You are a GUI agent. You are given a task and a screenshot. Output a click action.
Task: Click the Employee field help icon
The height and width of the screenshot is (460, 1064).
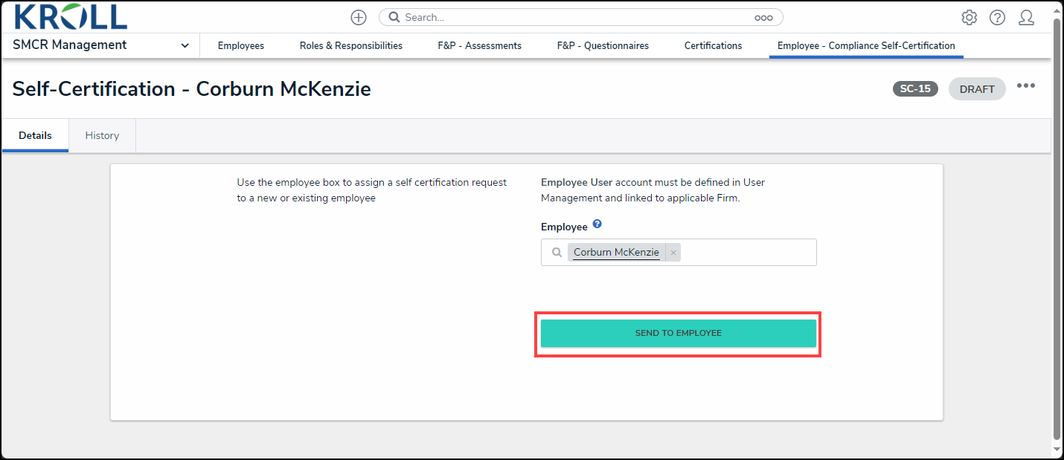point(597,224)
